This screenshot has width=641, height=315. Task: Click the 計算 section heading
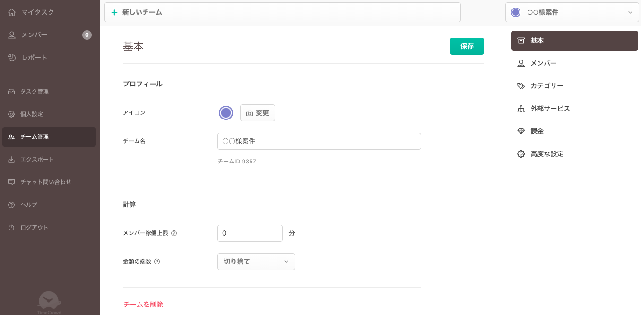tap(130, 205)
